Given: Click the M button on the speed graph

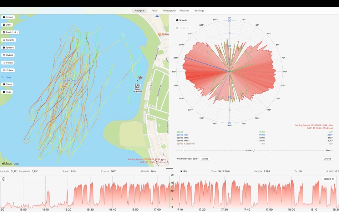Looking at the screenshot, I should click(3, 179).
